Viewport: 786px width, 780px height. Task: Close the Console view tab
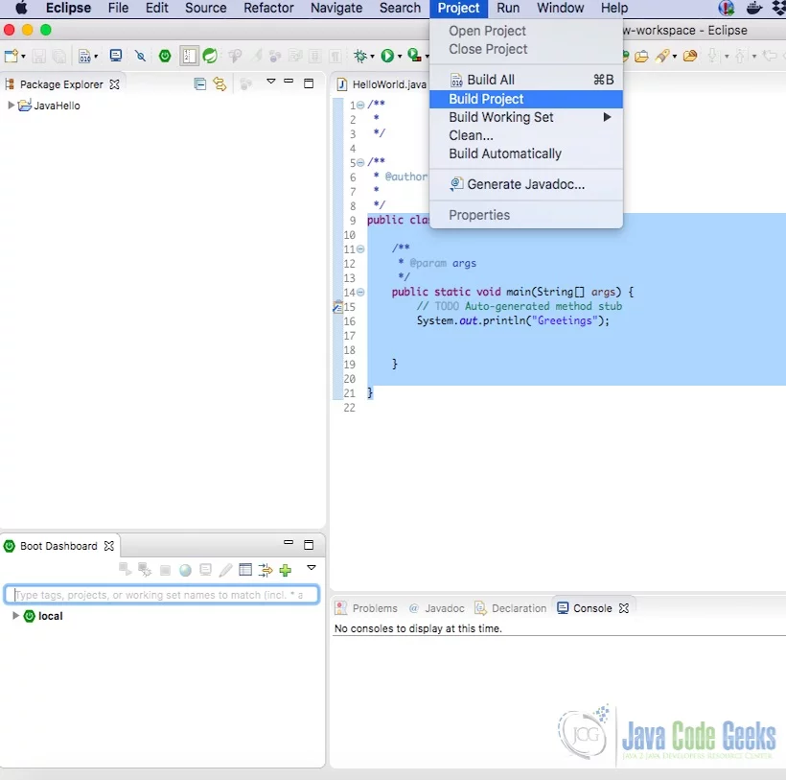(624, 608)
